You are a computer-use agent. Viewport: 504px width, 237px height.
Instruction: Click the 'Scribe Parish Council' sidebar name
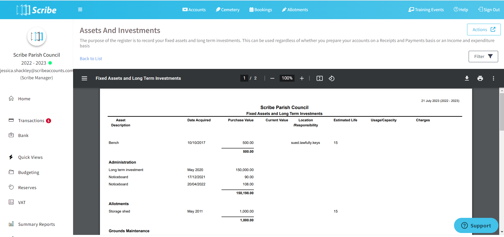[37, 55]
